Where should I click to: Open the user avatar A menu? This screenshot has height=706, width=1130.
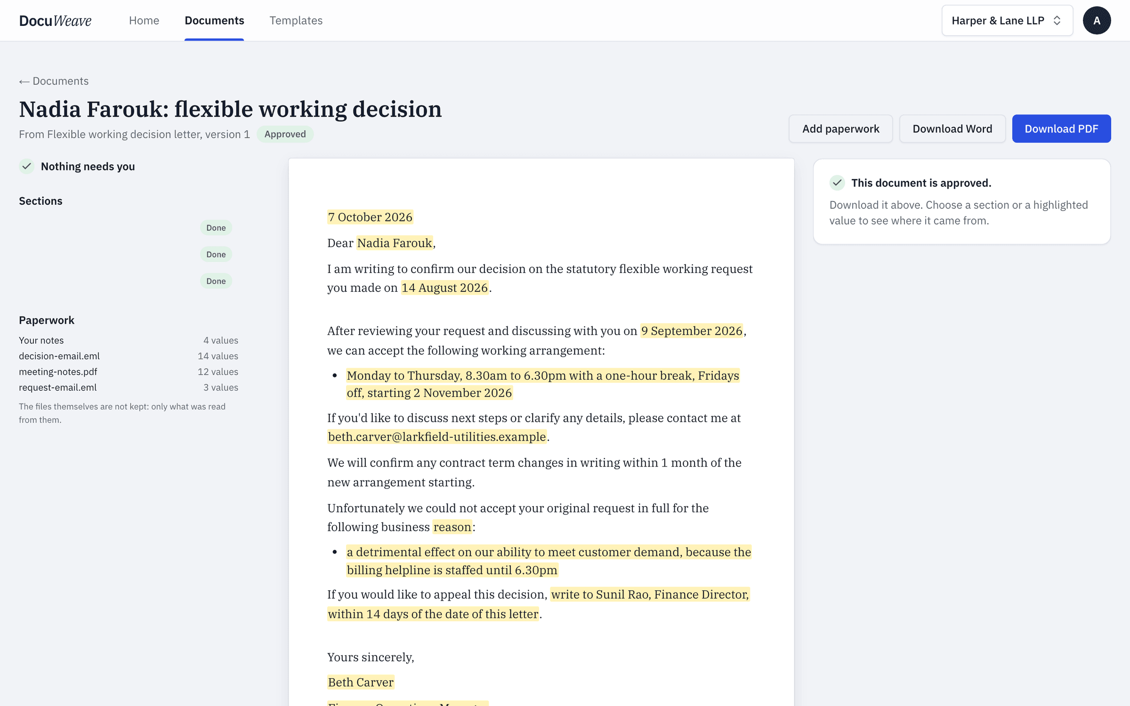[x=1097, y=20]
